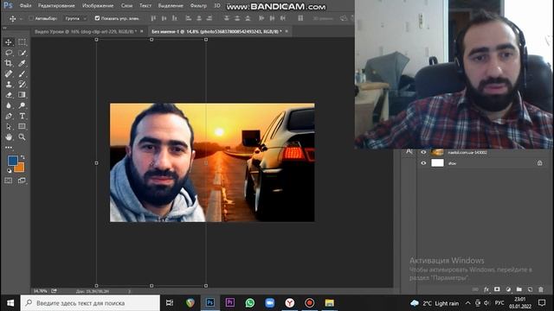The width and height of the screenshot is (554, 311).
Task: Select the Horizontal Type tool
Action: click(22, 116)
